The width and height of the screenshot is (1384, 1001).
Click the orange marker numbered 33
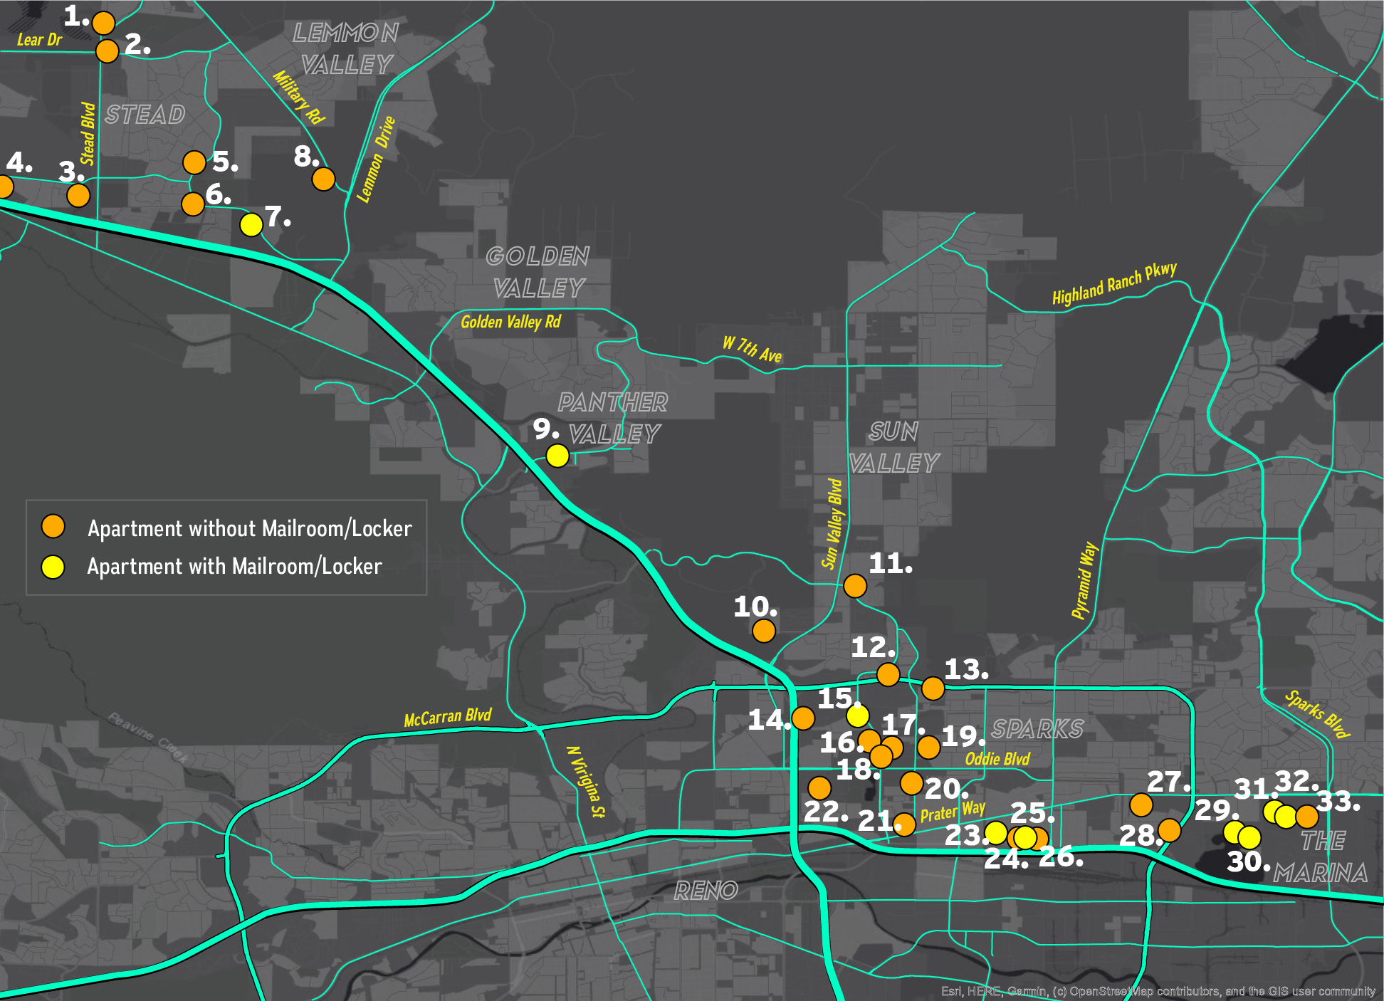pos(1306,817)
